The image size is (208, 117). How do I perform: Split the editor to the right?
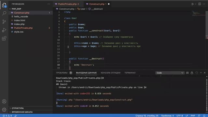coord(200,4)
